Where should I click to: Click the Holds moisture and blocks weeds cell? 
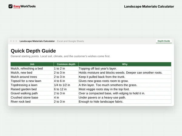click(125, 73)
